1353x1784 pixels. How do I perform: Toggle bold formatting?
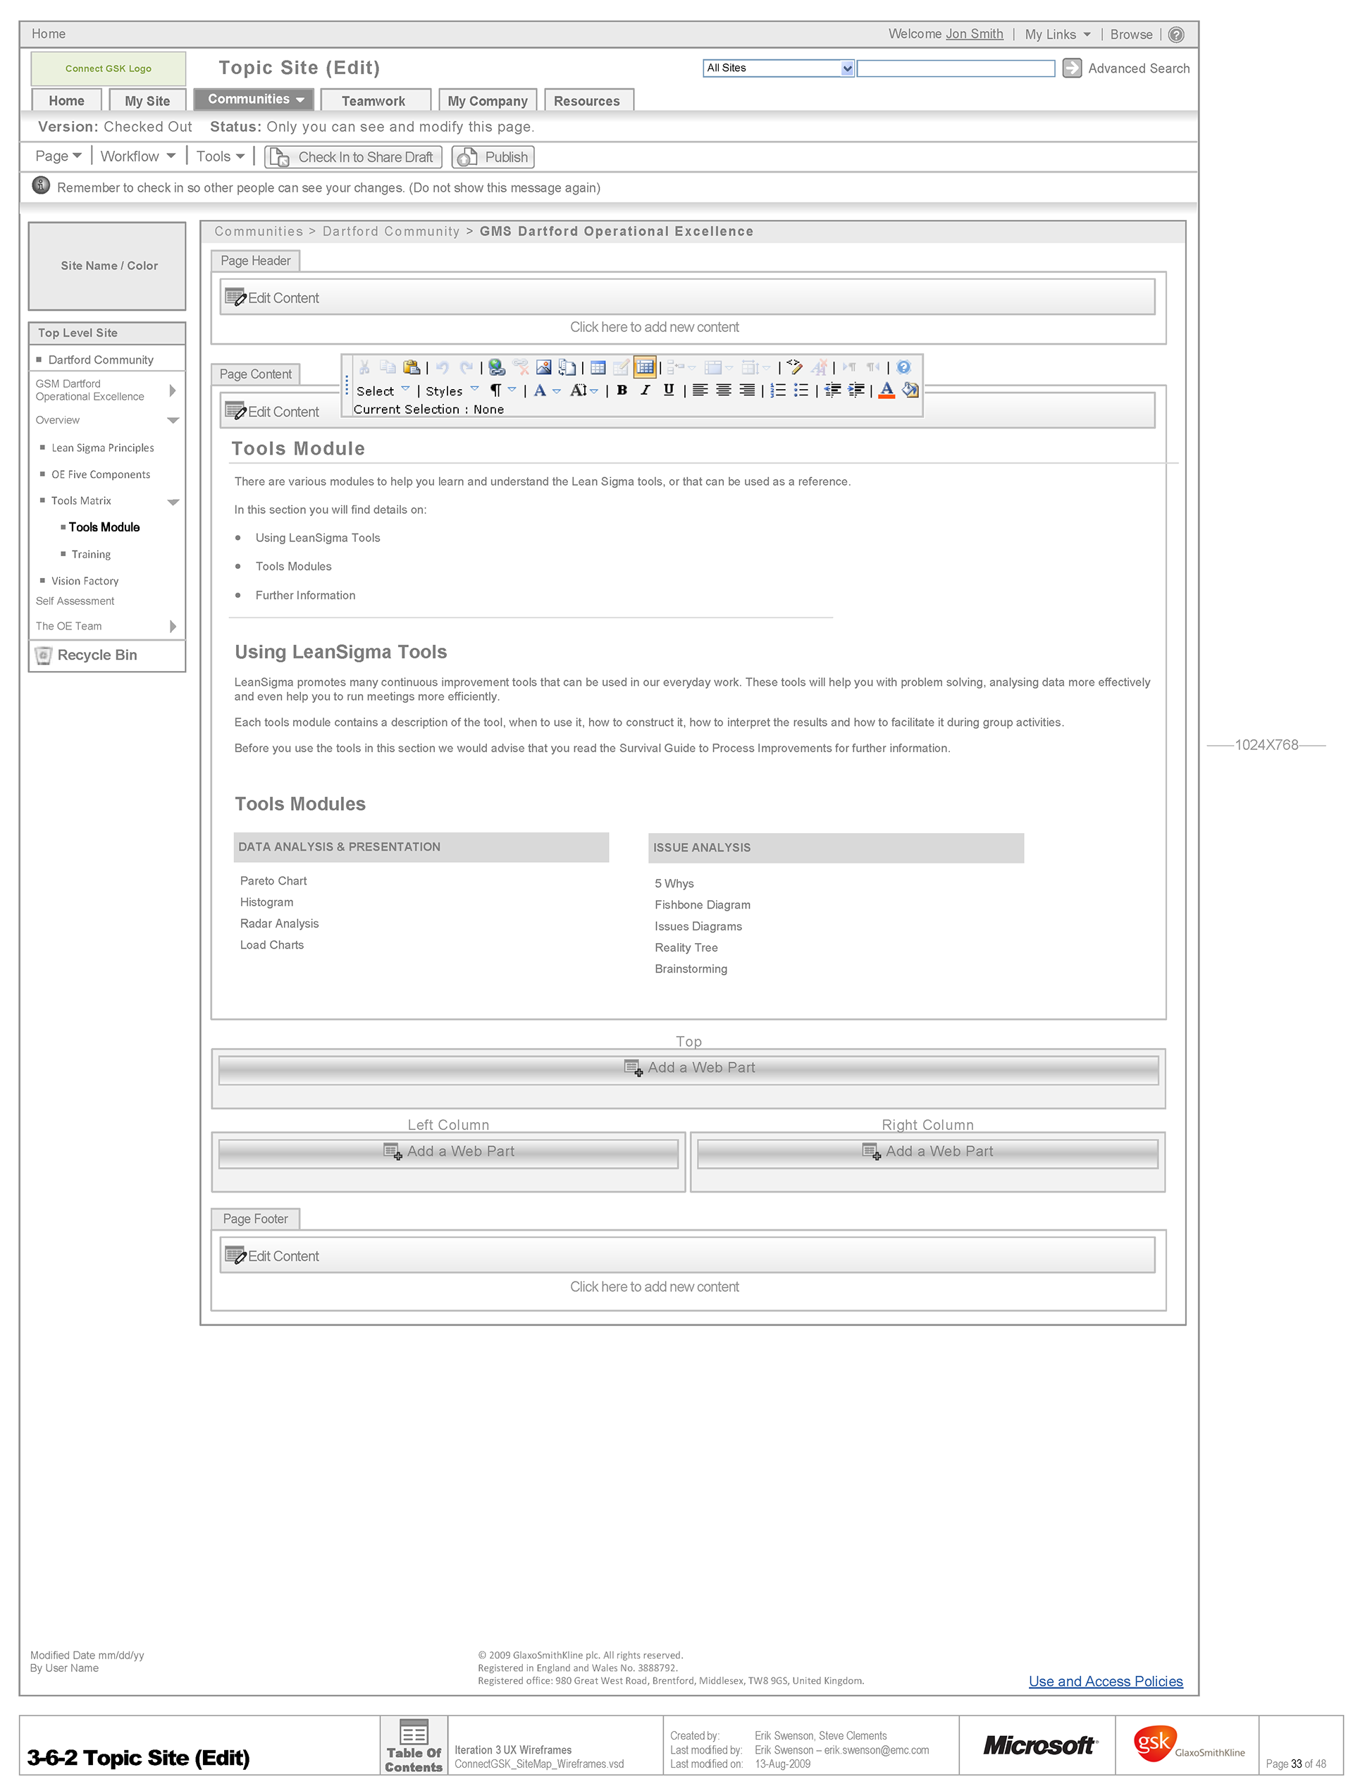click(x=622, y=390)
